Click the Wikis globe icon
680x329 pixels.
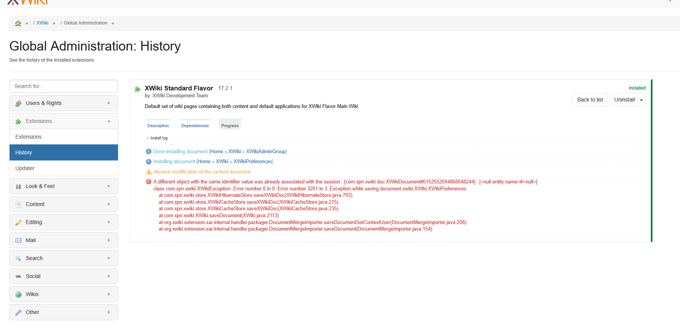pyautogui.click(x=18, y=295)
